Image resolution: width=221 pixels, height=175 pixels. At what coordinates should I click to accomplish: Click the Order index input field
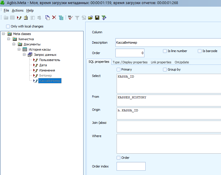point(131,166)
